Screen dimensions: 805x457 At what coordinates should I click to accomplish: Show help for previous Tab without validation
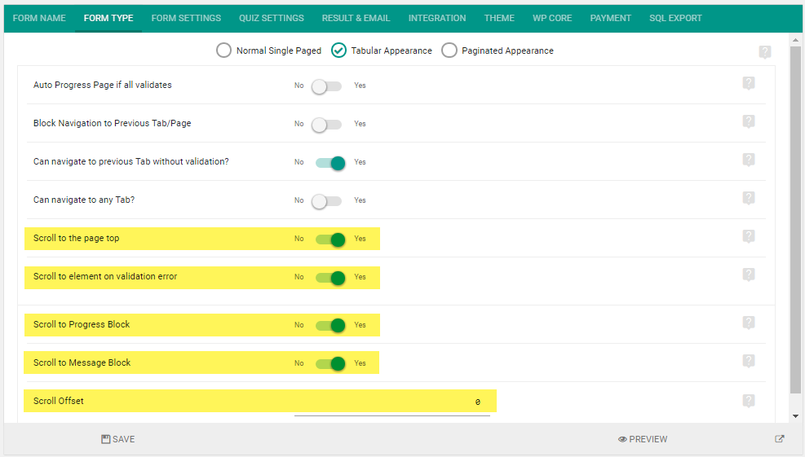[749, 160]
